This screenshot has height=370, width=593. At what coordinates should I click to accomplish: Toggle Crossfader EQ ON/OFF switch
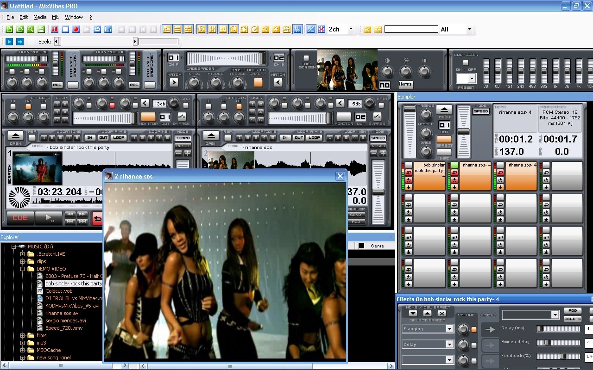pos(258,81)
